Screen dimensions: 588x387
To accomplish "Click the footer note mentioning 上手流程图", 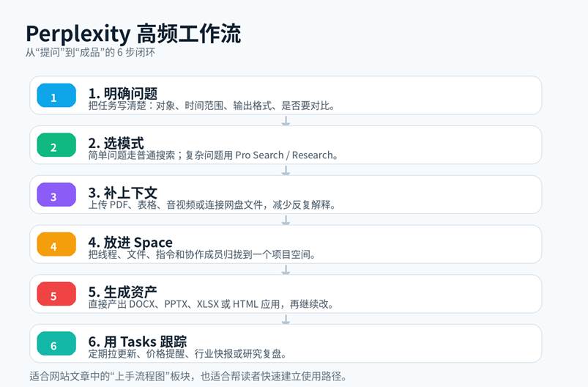I will (187, 377).
